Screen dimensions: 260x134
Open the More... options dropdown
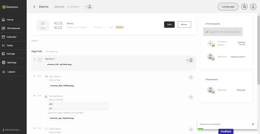tap(184, 24)
